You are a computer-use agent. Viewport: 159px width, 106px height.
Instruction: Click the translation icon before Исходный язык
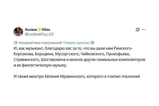(x=16, y=42)
